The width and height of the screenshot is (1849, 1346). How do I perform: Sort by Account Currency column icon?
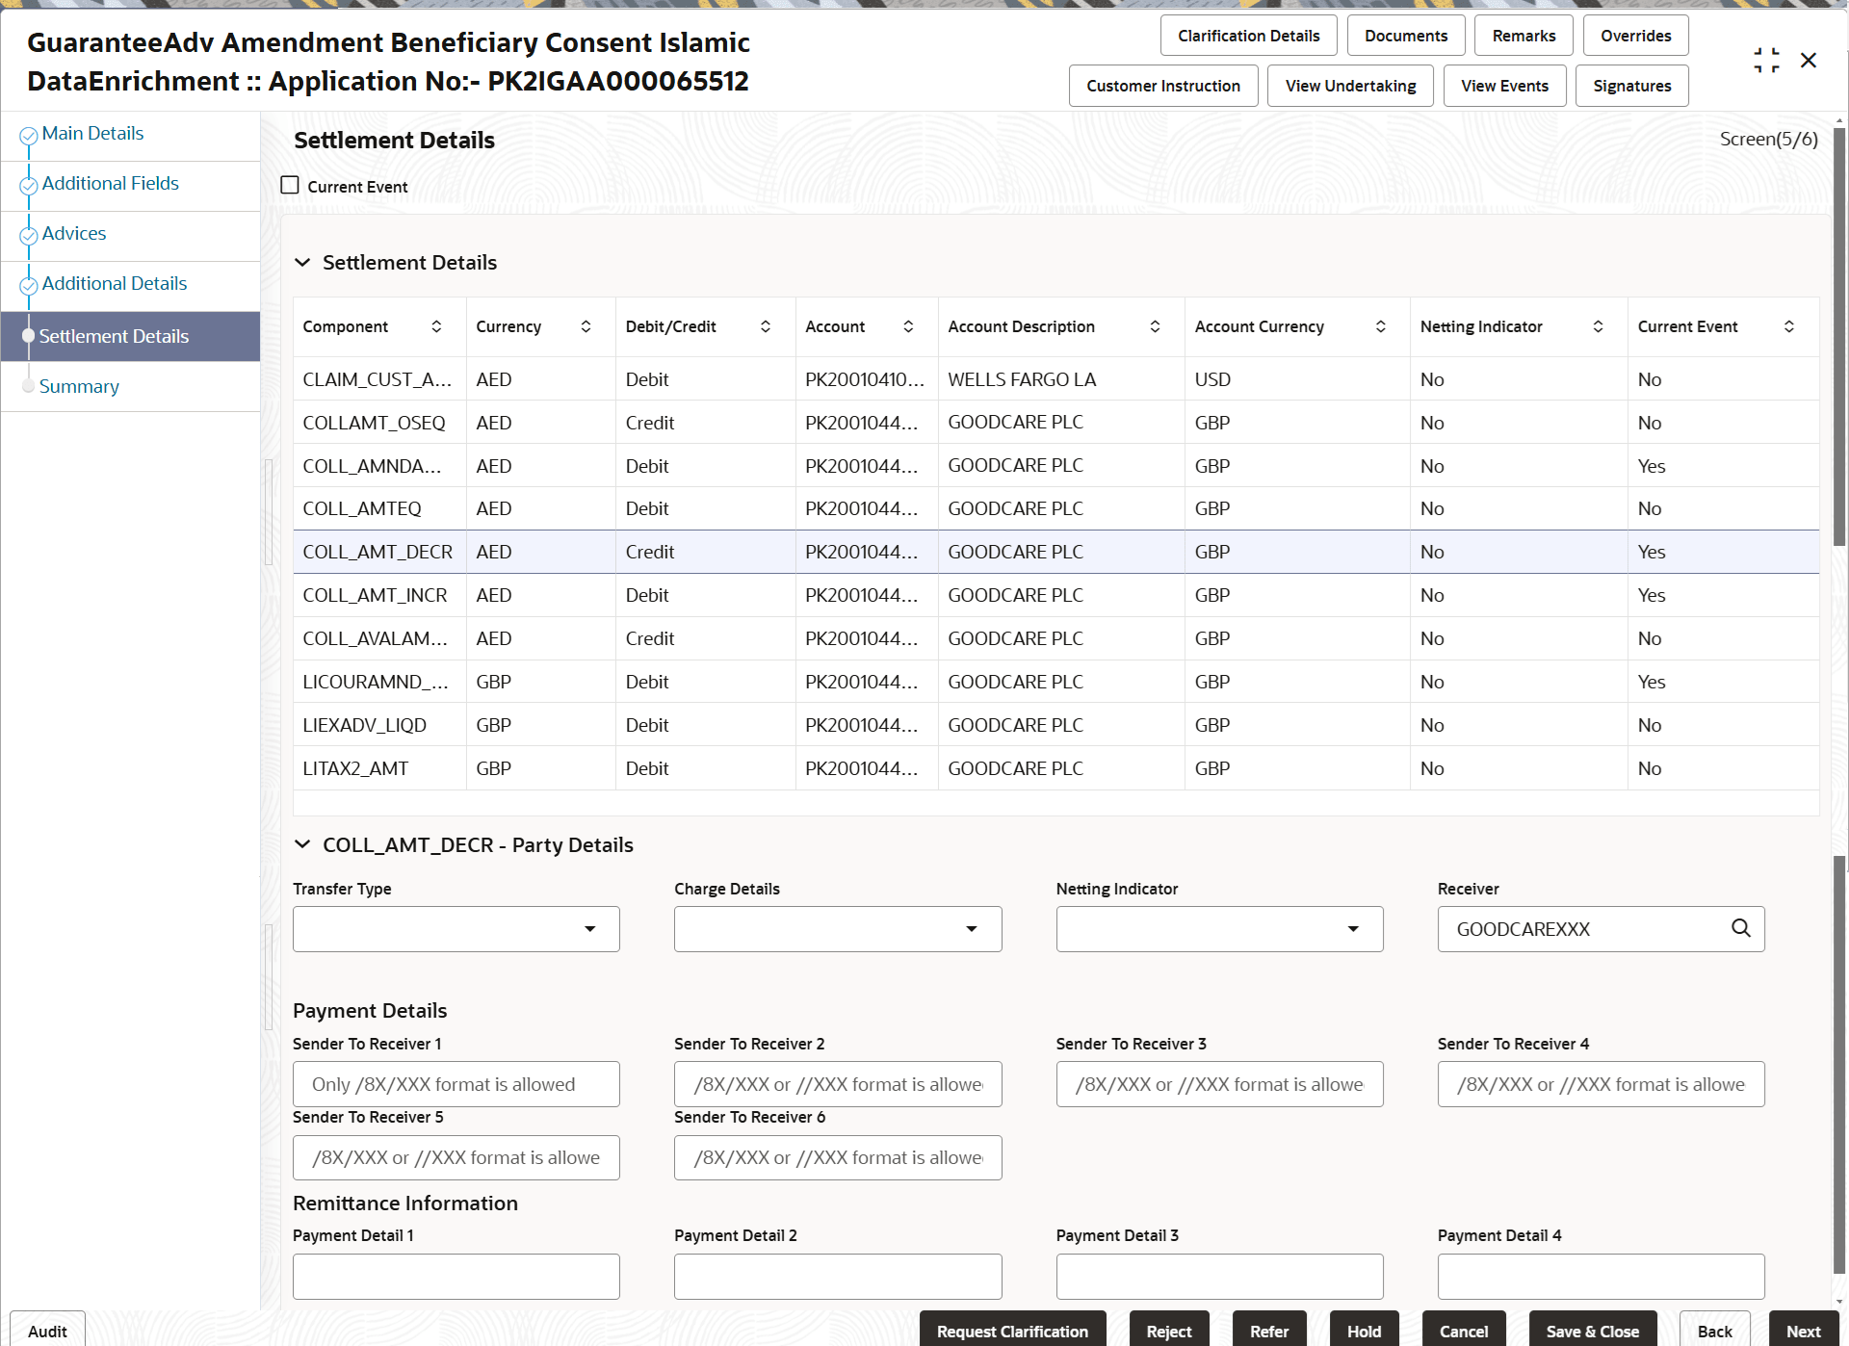1380,326
